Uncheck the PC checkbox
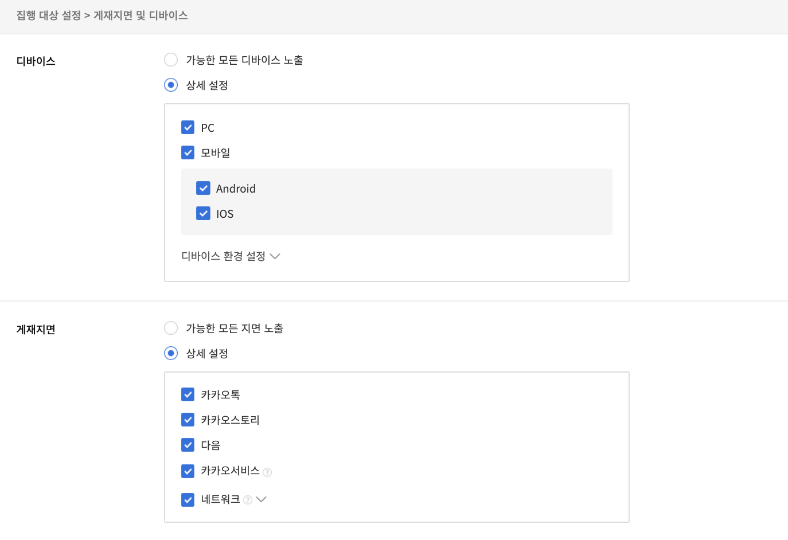The width and height of the screenshot is (788, 540). tap(188, 127)
